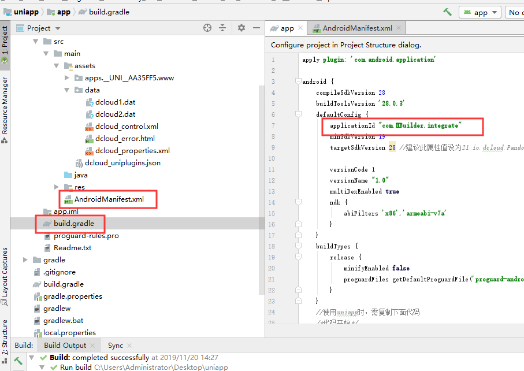Fold the android block at line 3
The width and height of the screenshot is (524, 371).
pos(299,81)
